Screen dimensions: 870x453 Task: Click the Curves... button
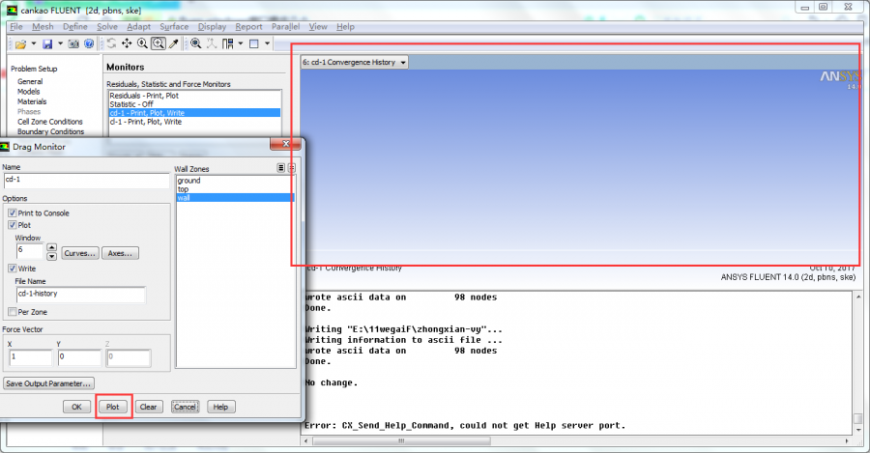(80, 253)
